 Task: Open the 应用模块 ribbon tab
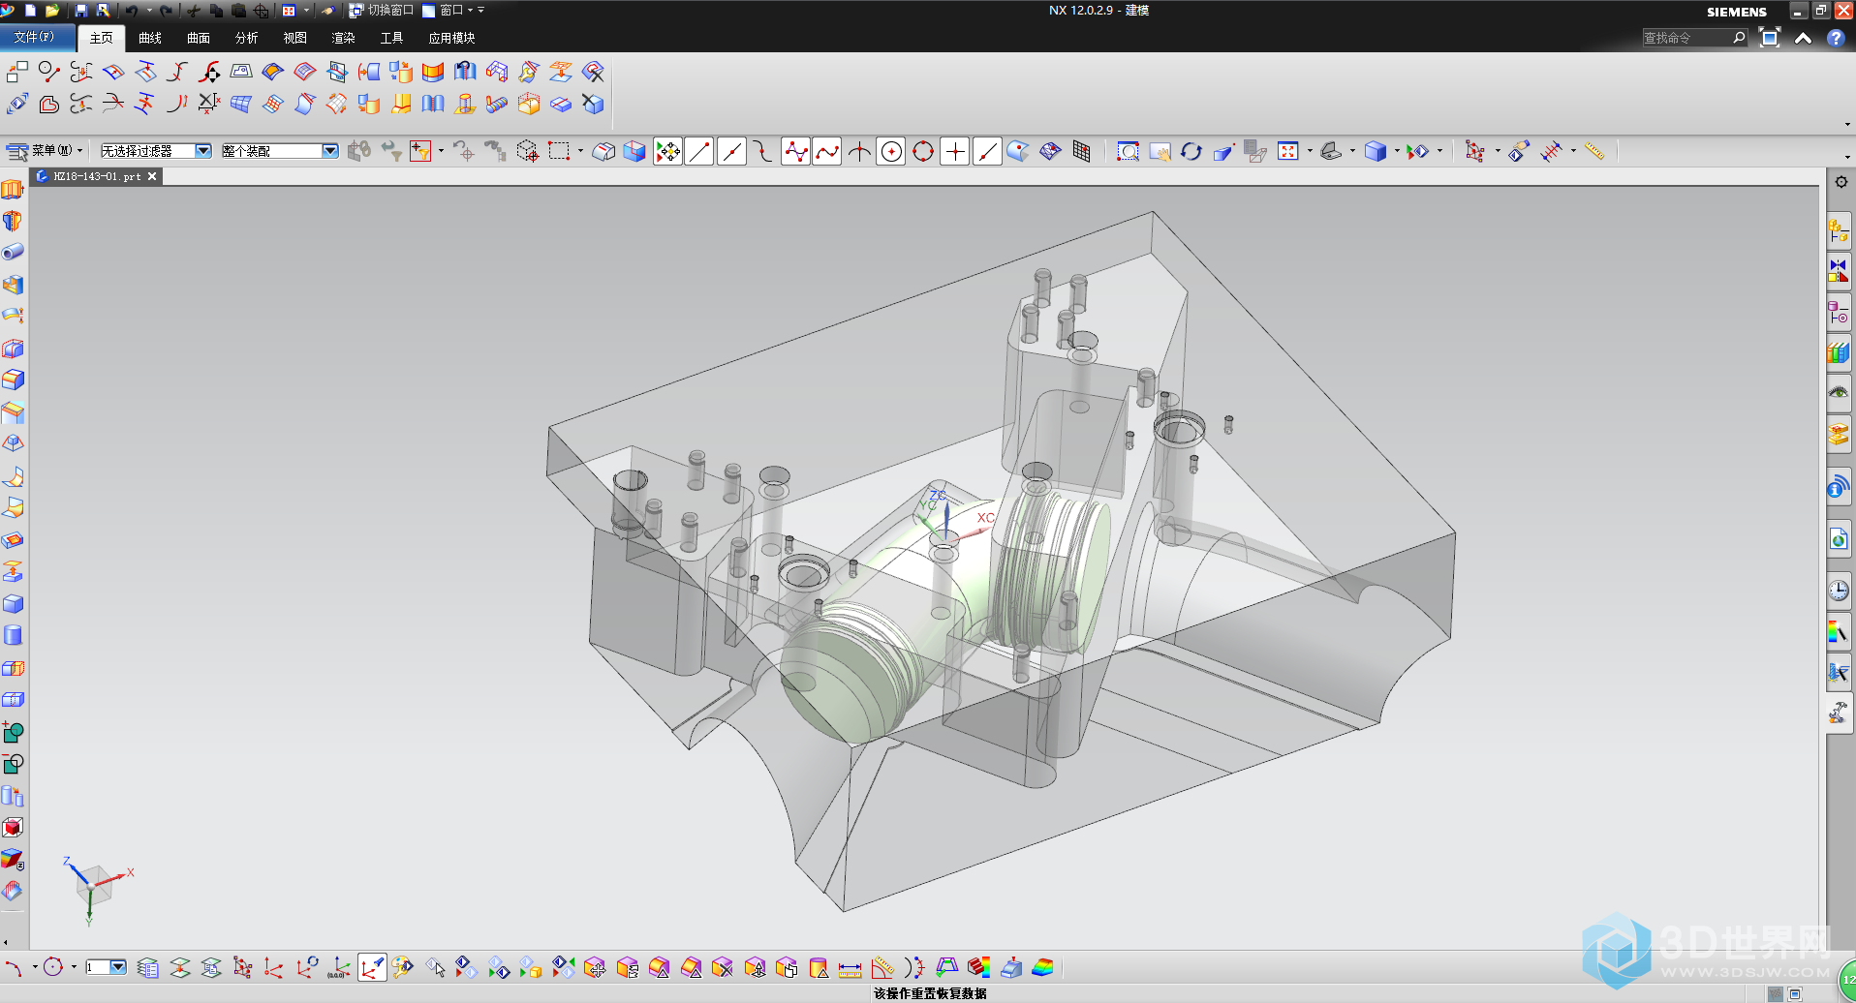pos(451,38)
